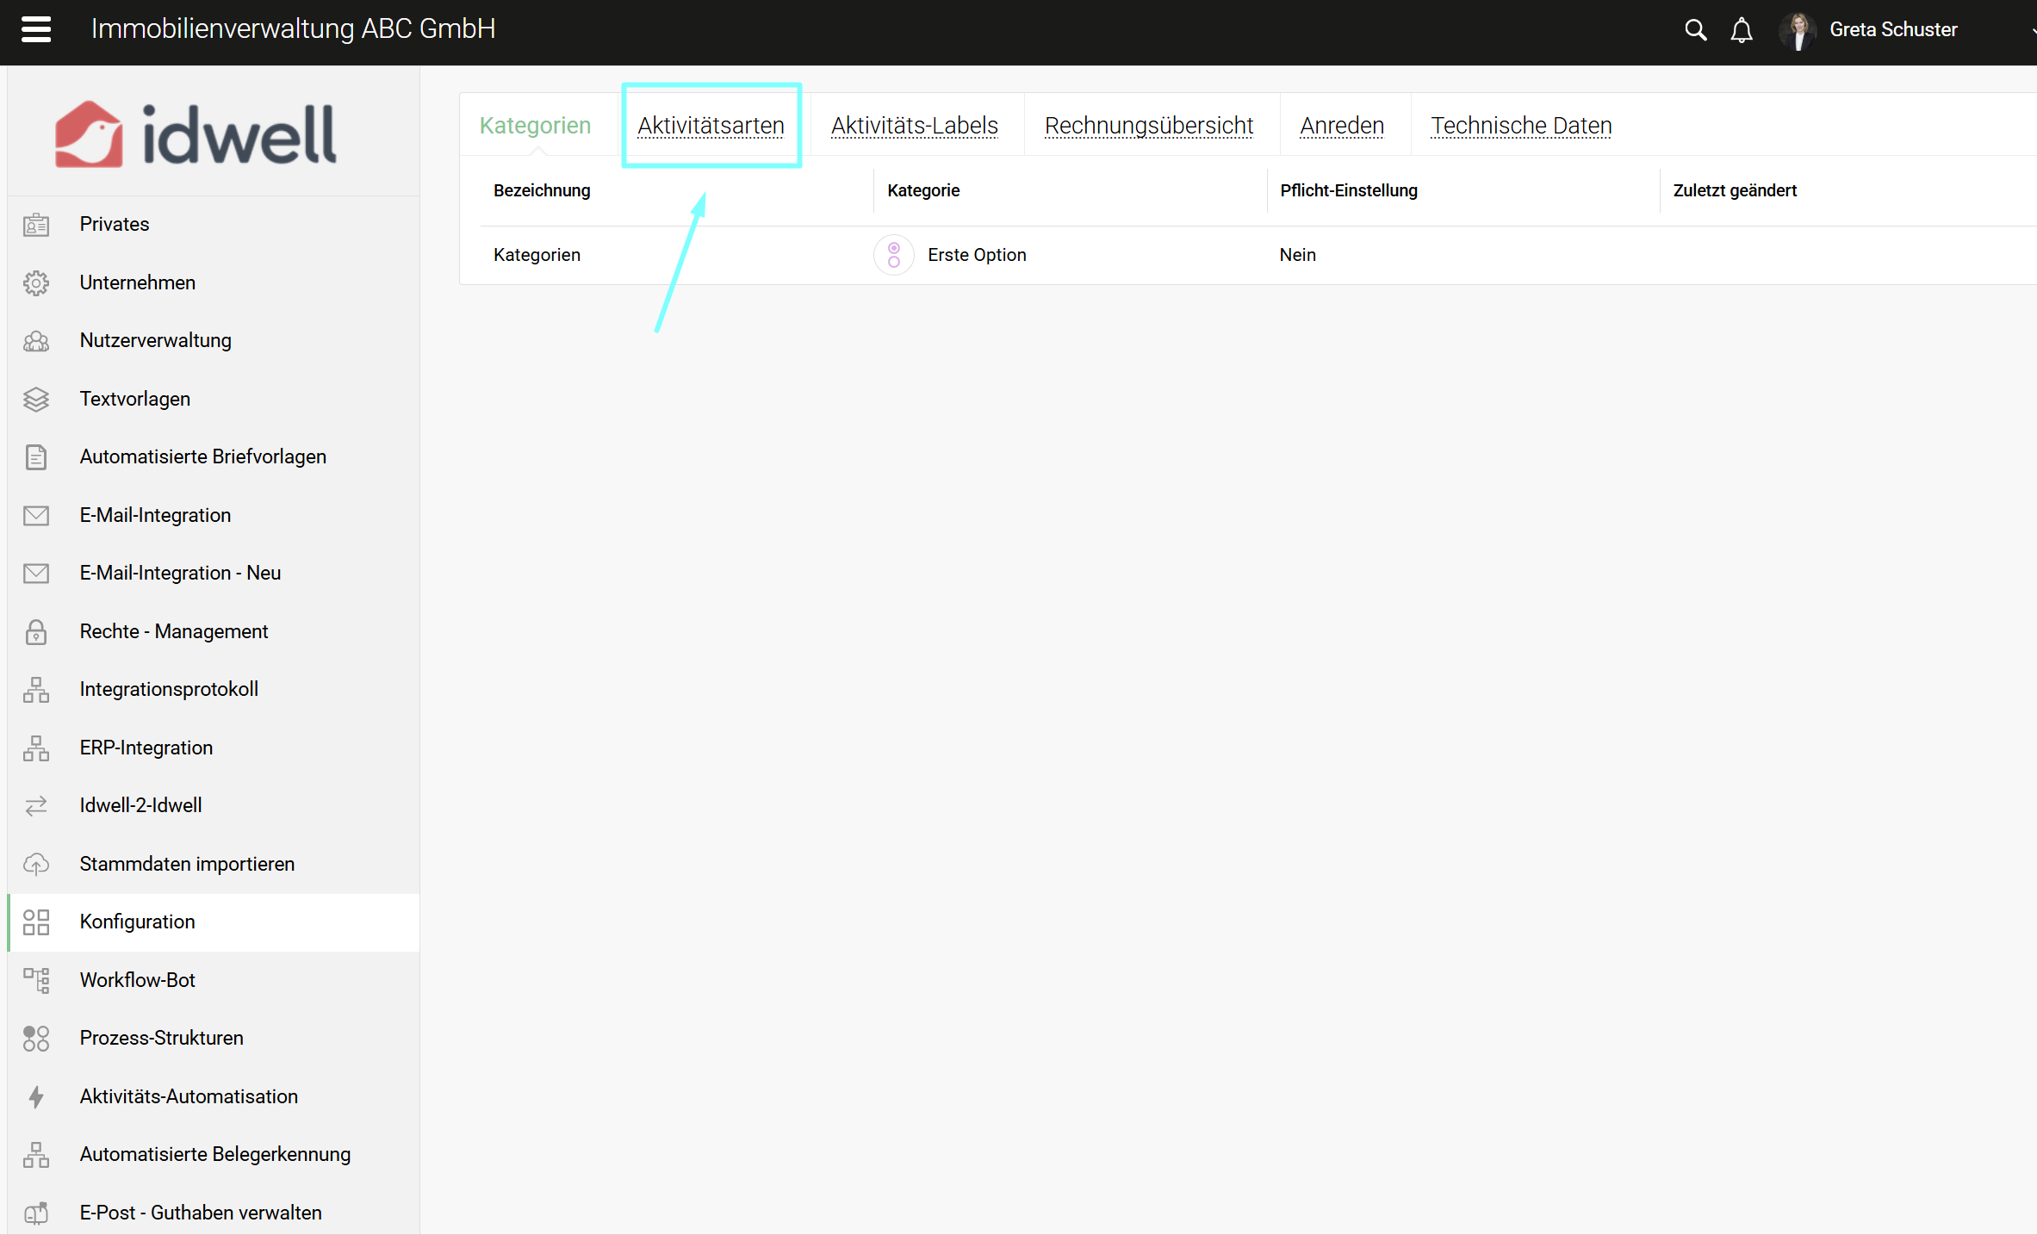Open the hamburger menu icon
Screen dimensions: 2037x1235
tap(35, 29)
